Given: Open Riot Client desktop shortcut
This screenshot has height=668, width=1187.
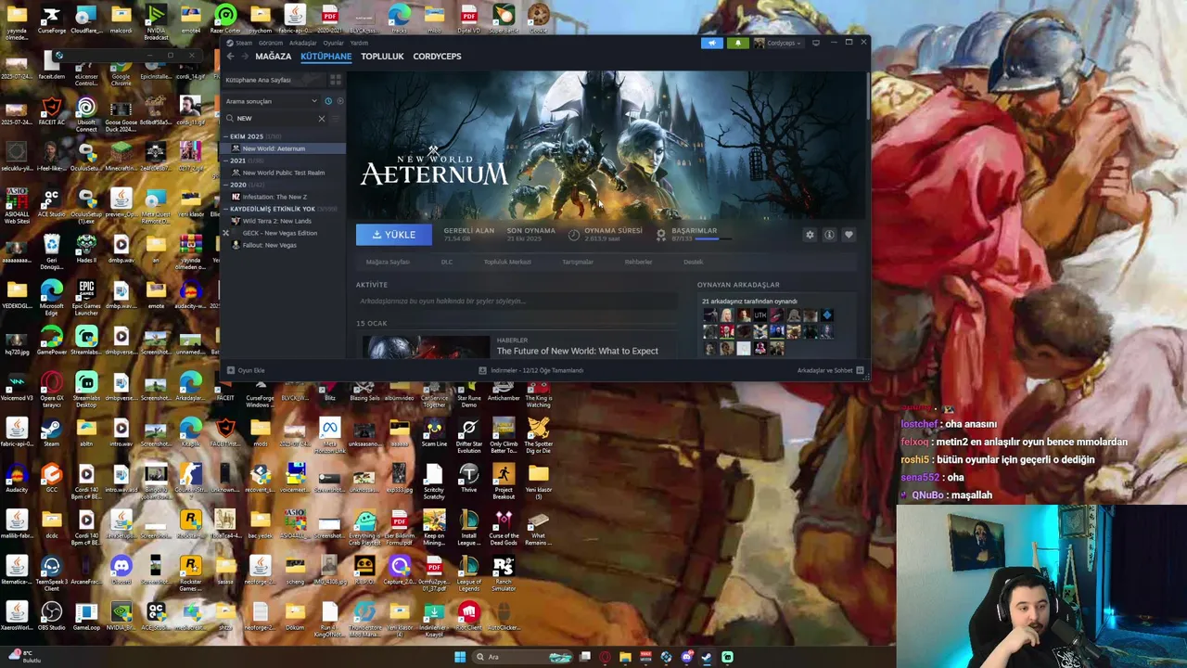Looking at the screenshot, I should (468, 616).
